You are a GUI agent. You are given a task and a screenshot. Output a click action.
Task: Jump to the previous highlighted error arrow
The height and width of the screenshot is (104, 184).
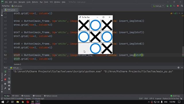179,13
